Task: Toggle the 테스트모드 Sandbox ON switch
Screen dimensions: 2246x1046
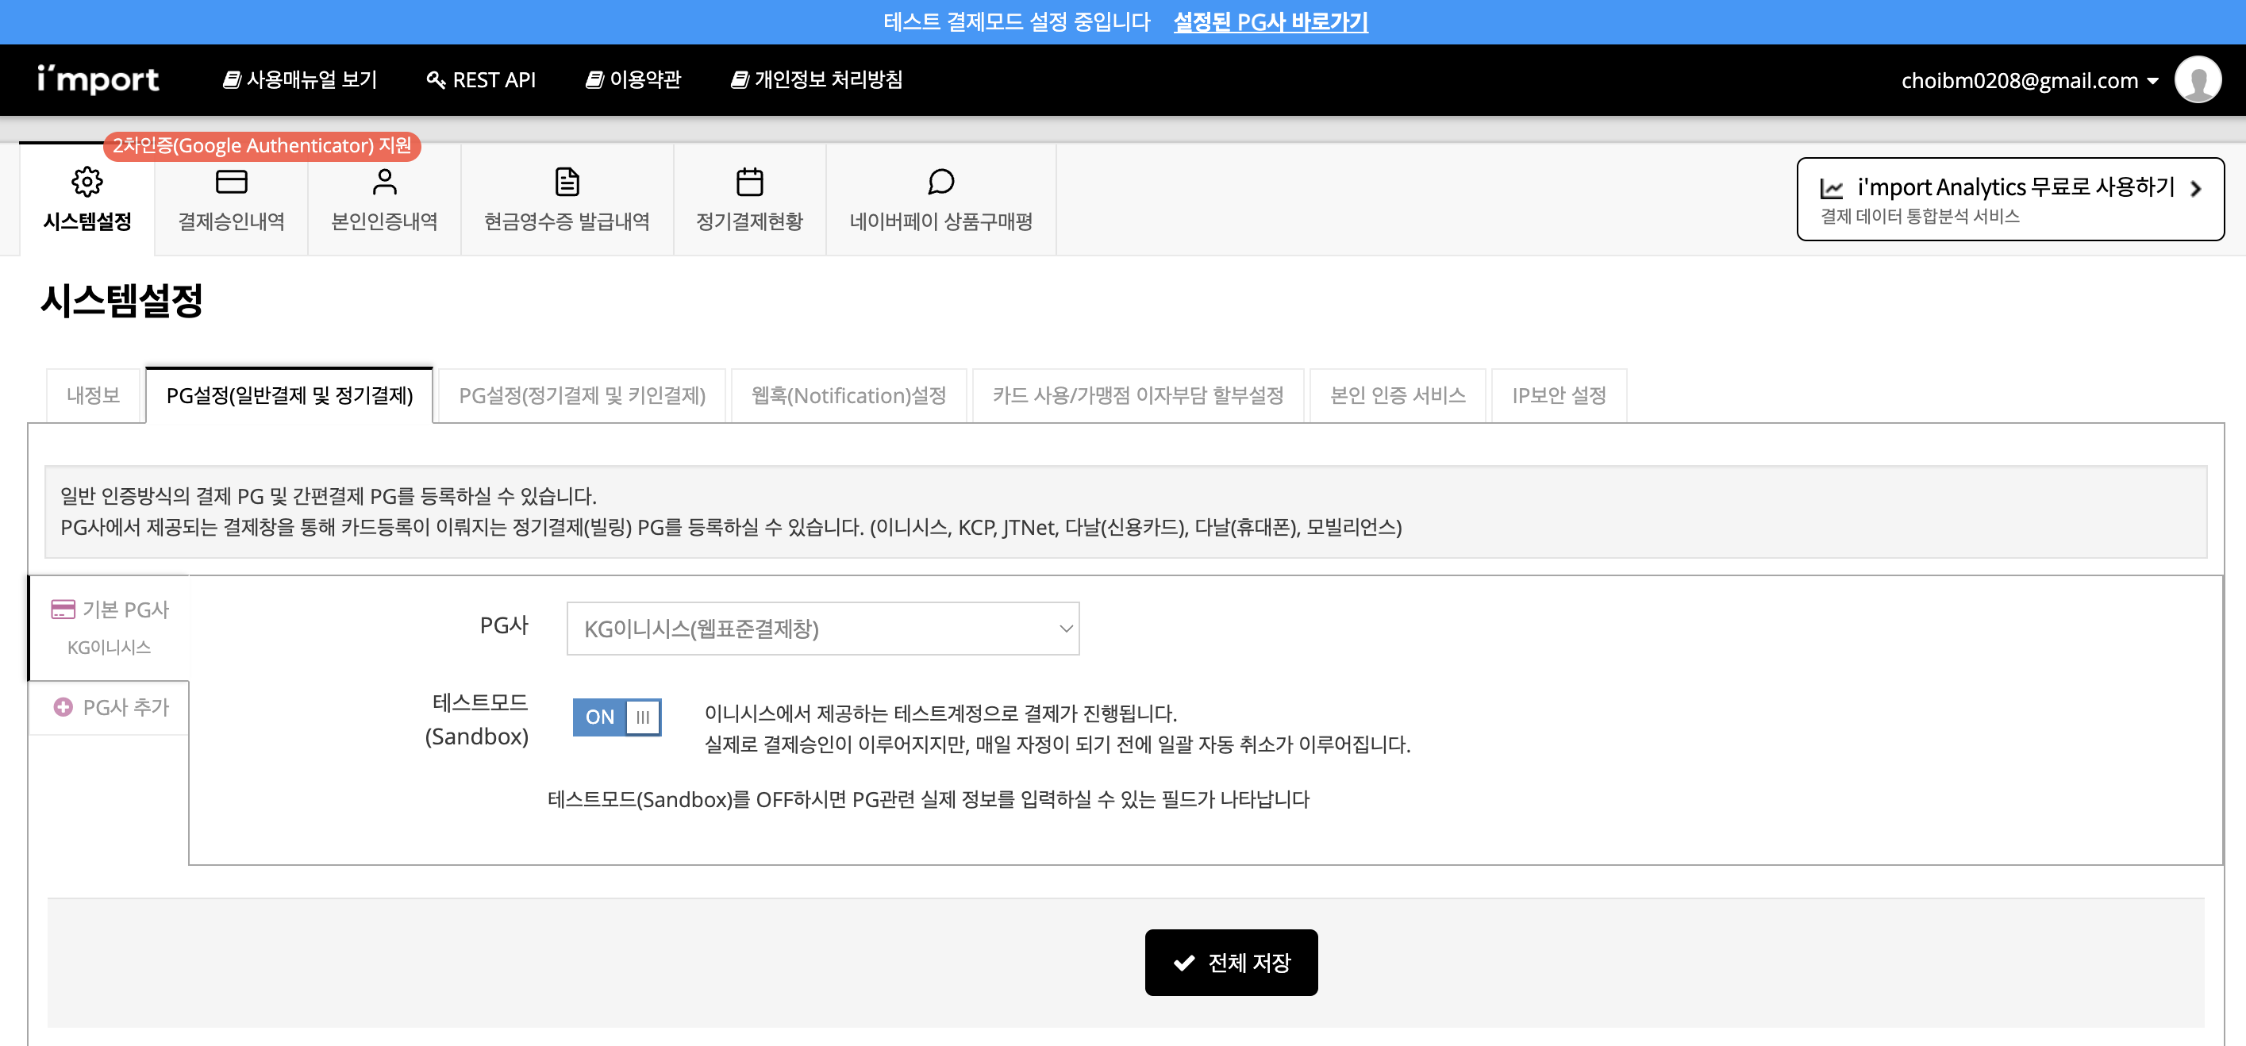Action: click(617, 717)
